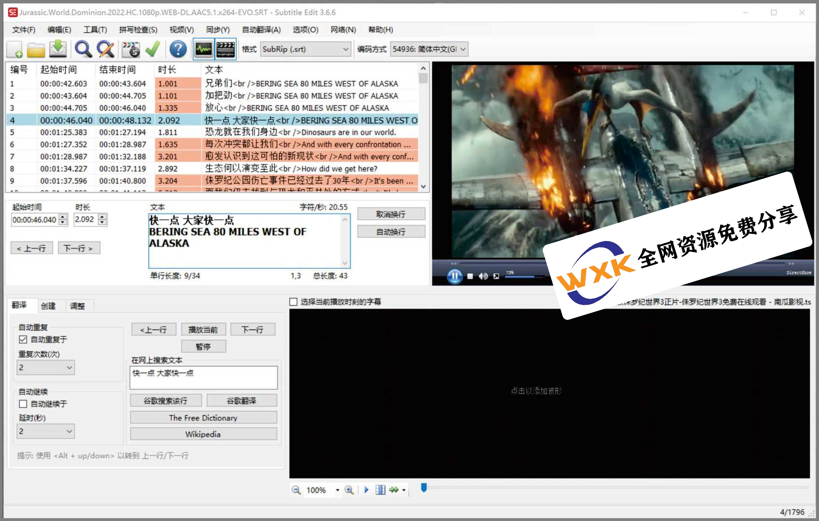Zoom out the waveform
The image size is (819, 521).
[296, 490]
